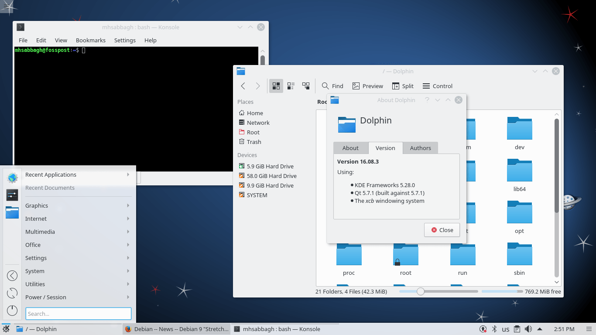This screenshot has height=335, width=596.
Task: Expand Settings category in launcher
Action: tap(78, 258)
